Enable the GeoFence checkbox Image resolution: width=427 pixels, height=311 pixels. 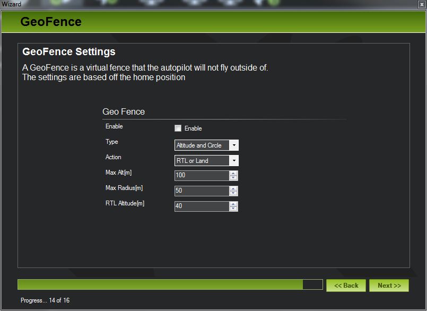pos(178,128)
